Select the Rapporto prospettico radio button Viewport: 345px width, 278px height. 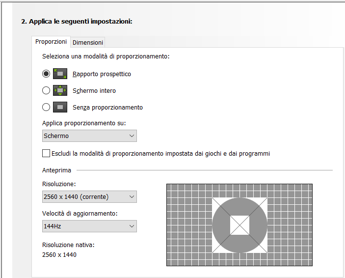point(46,74)
